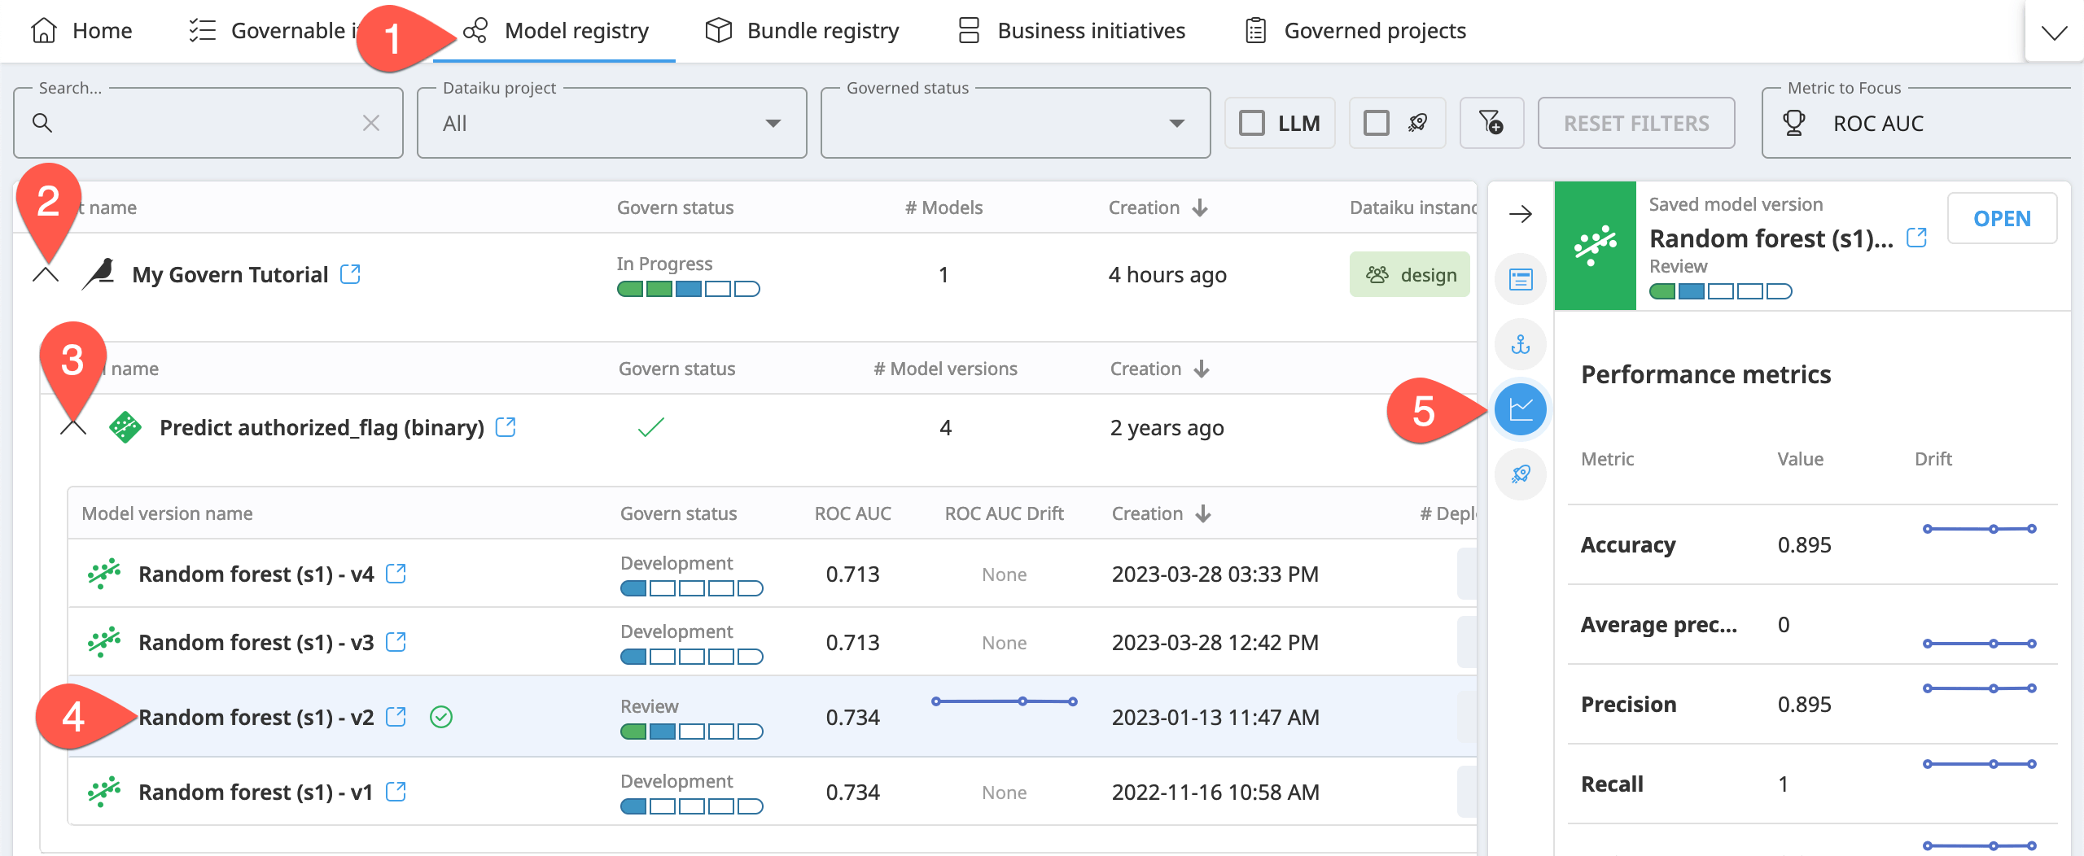Select Random forest (s1) - v1 row
Image resolution: width=2084 pixels, height=856 pixels.
point(772,792)
